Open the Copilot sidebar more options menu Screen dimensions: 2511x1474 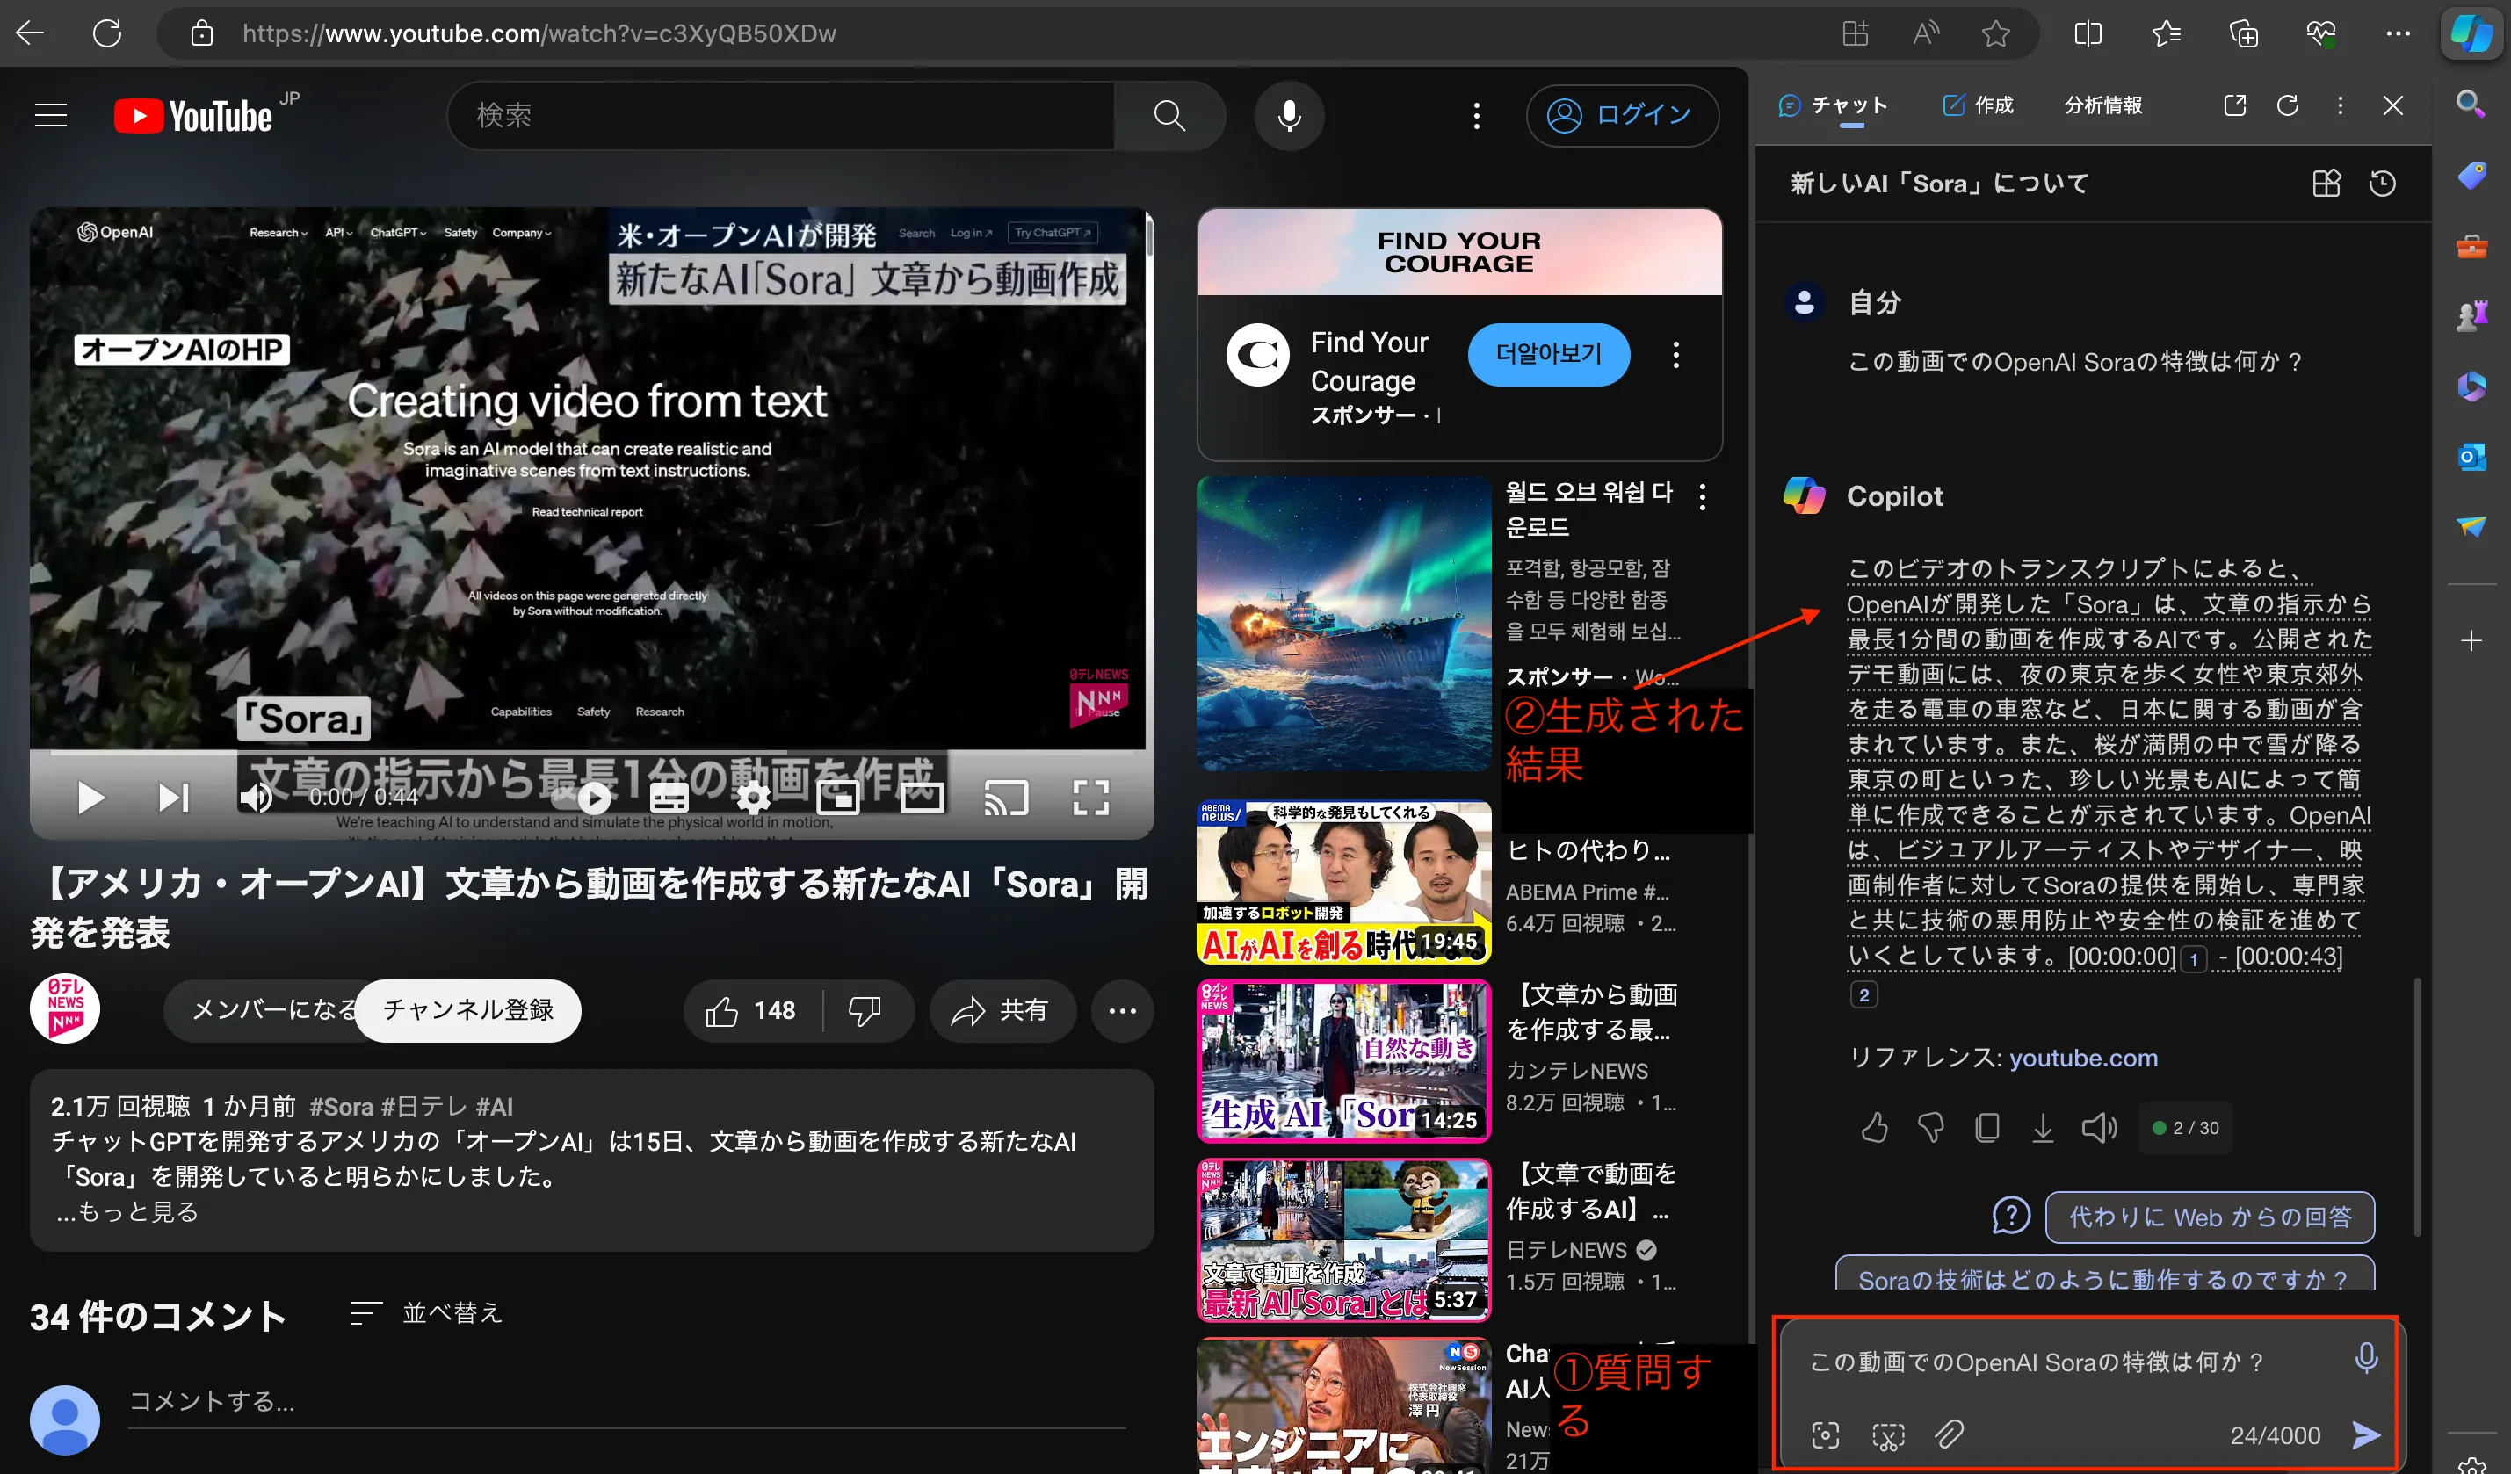pos(2341,105)
